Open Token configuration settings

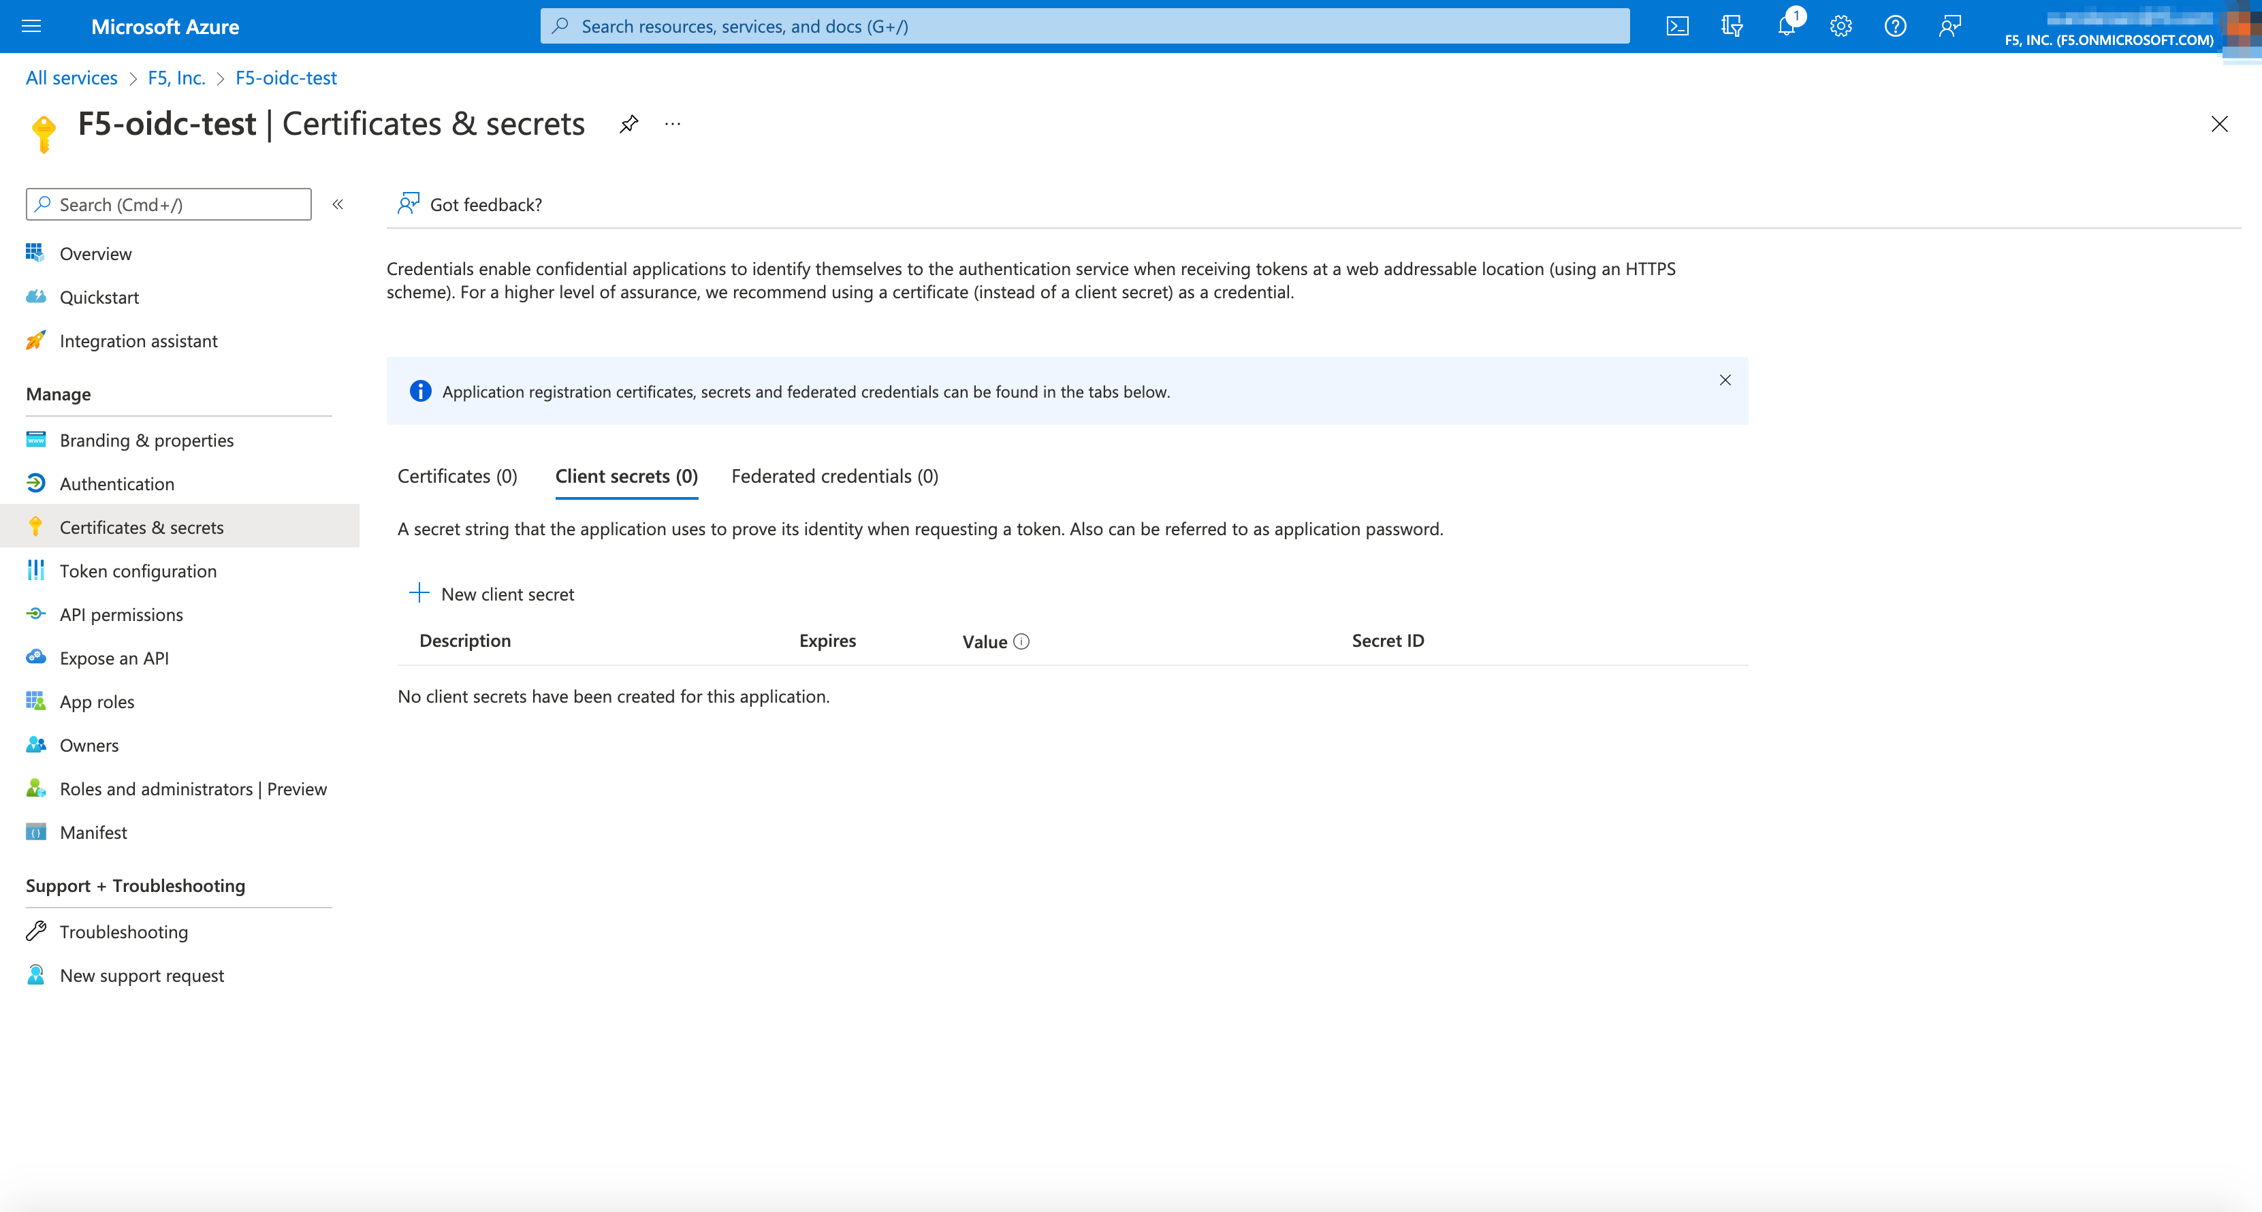138,570
